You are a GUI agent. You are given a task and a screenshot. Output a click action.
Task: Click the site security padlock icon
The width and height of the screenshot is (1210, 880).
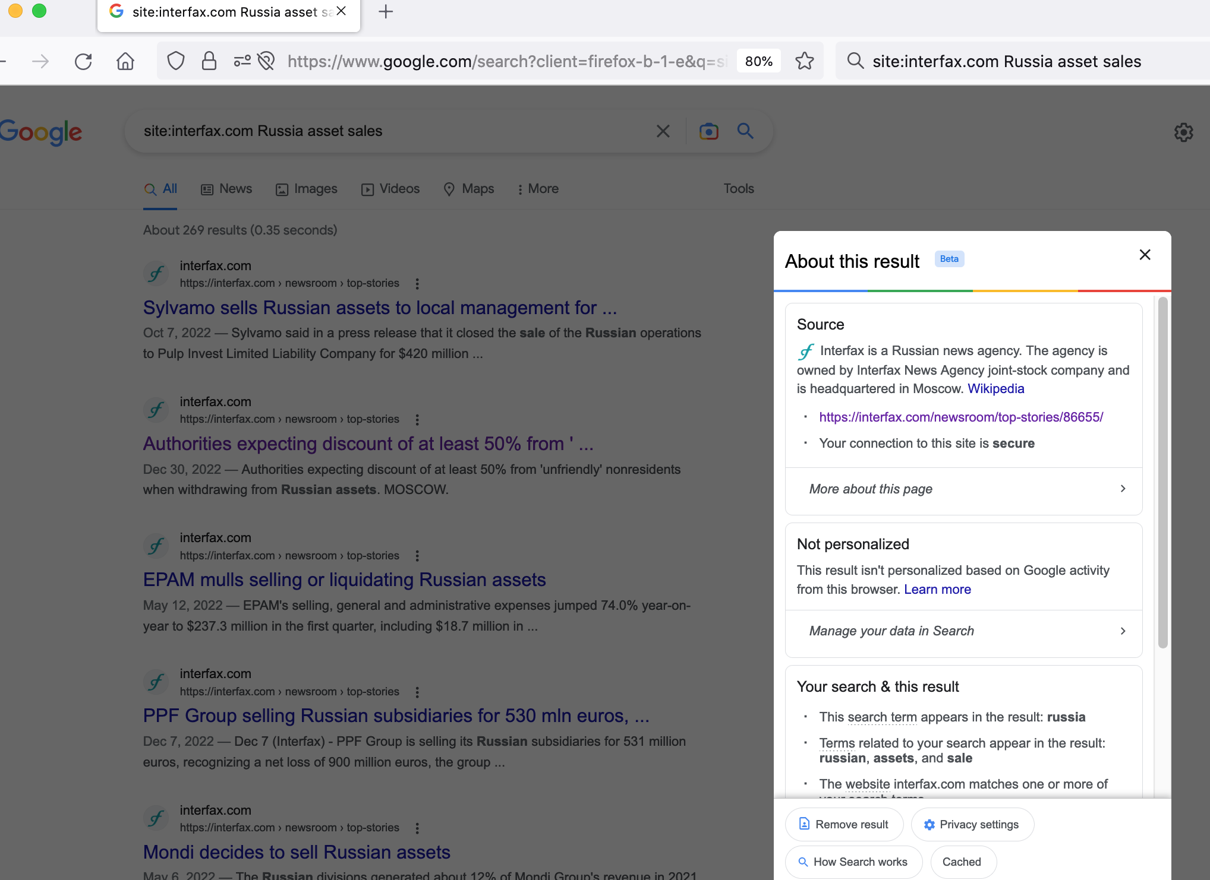coord(209,61)
